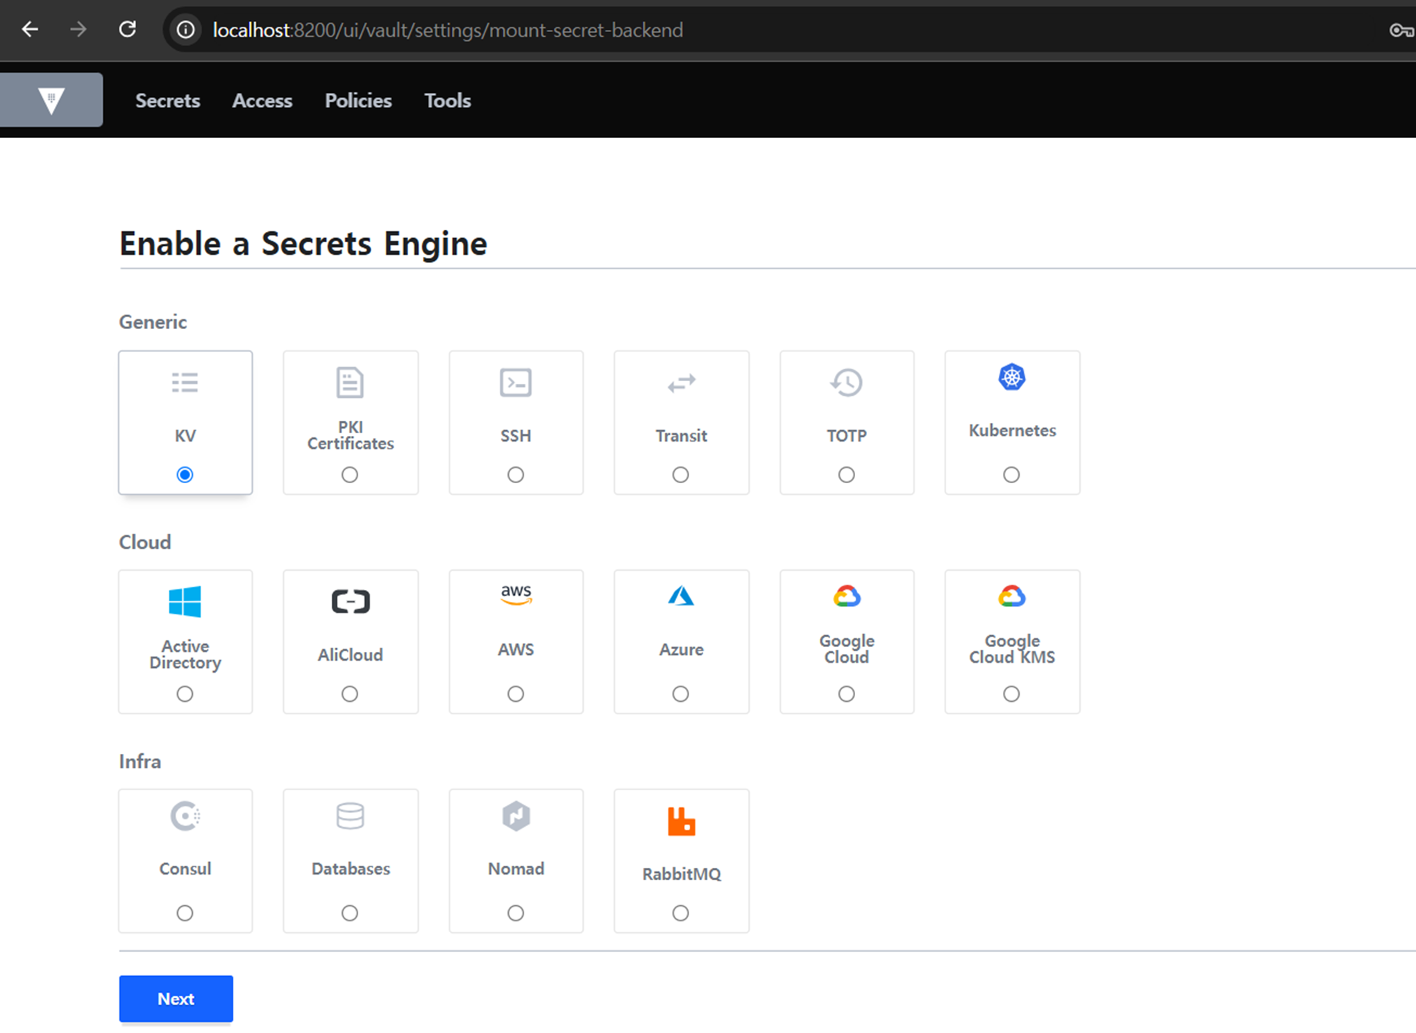The image size is (1416, 1033).
Task: Open the Tools navigation menu
Action: point(448,101)
